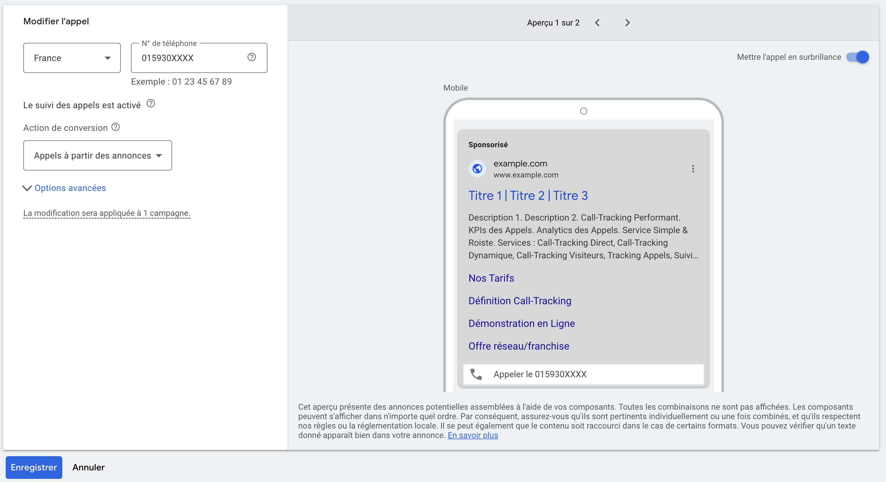Click www.example.com URL in preview

coord(525,175)
